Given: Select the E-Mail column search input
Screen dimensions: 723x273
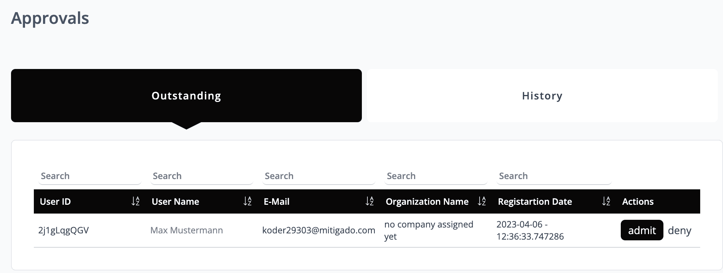Looking at the screenshot, I should pos(319,176).
